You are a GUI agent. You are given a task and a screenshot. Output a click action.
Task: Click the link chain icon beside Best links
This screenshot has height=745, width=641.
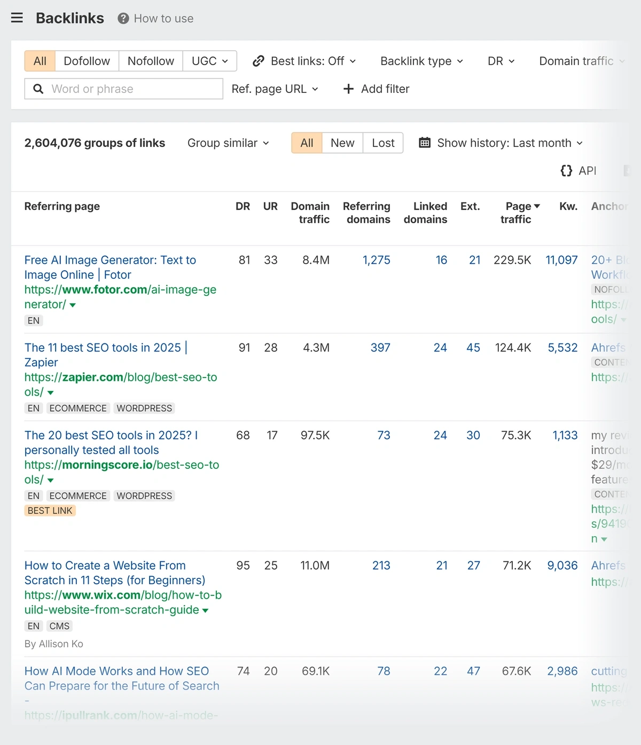pos(259,61)
